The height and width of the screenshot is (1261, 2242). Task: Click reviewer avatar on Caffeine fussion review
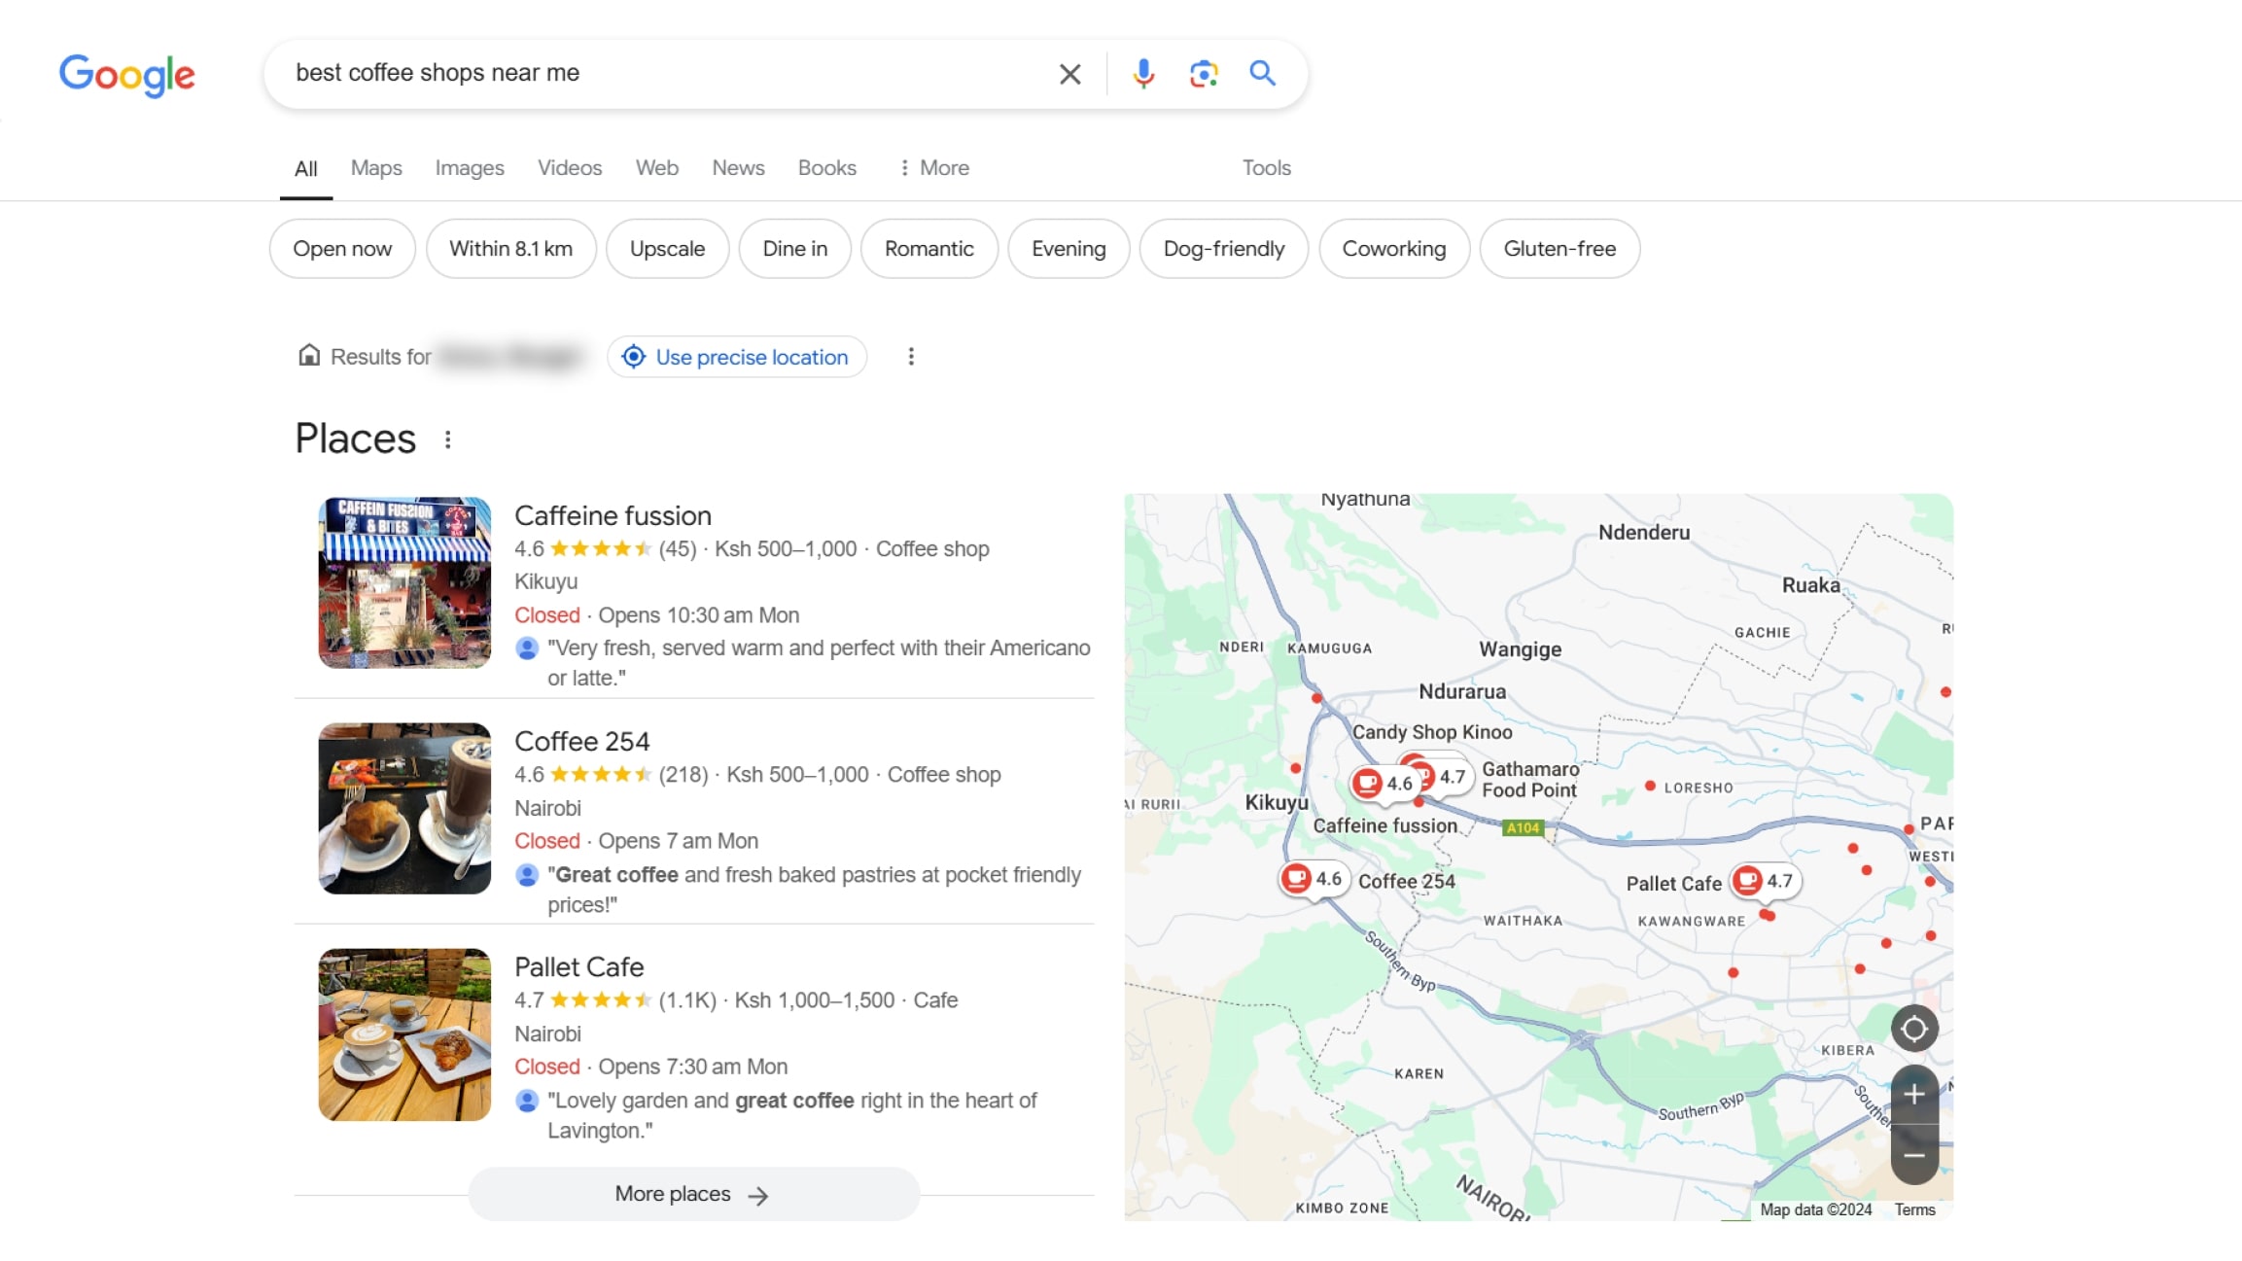tap(527, 648)
